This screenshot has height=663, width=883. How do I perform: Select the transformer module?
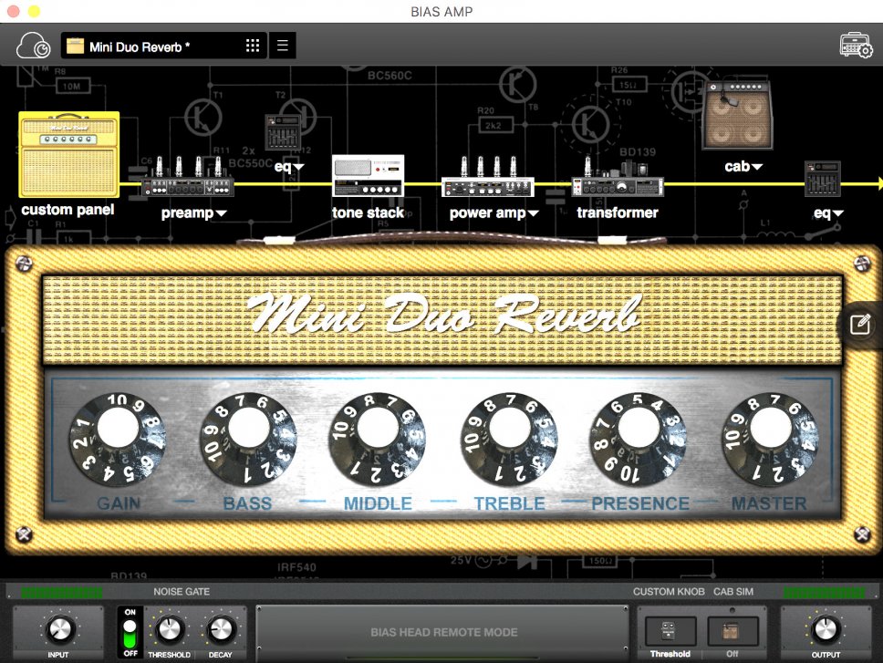click(618, 181)
